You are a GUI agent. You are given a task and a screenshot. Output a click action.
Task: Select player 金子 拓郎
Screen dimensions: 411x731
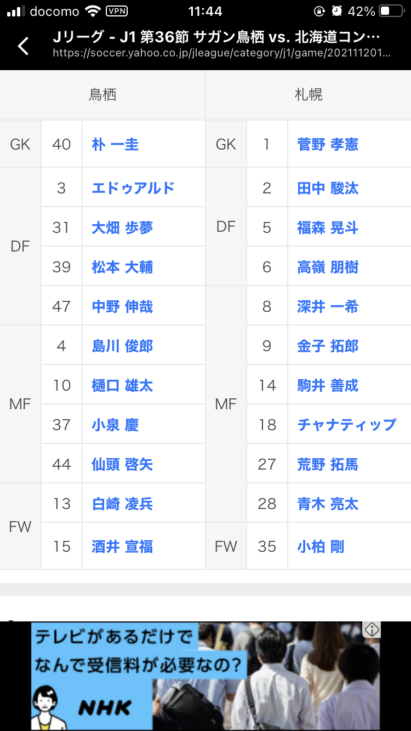328,346
